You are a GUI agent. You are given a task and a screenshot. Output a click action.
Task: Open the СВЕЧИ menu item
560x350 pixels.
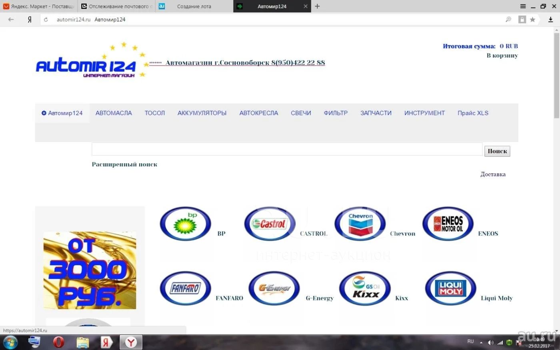point(301,113)
